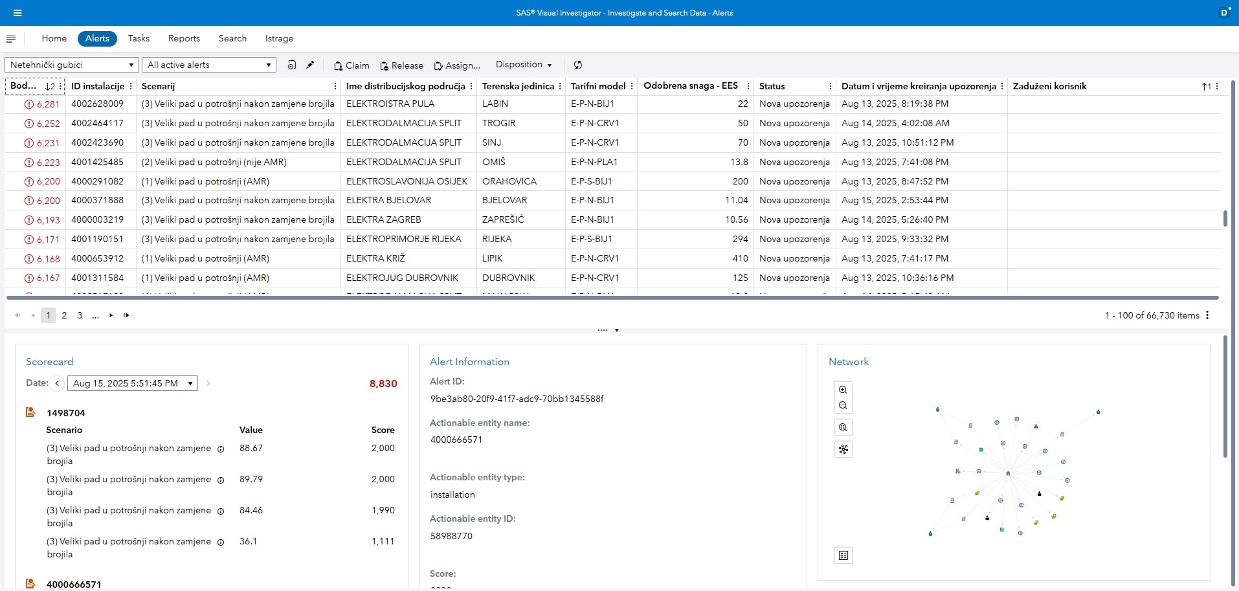Zoom out on the Network diagram
1239x591 pixels.
[x=843, y=406]
